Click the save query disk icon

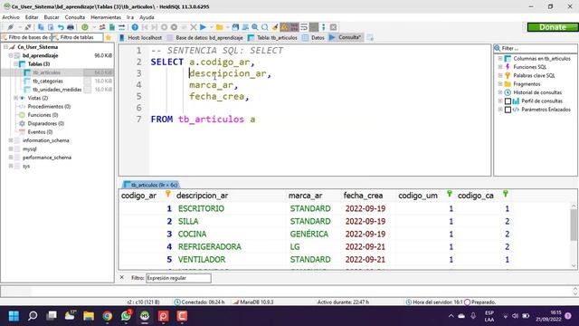(235, 27)
